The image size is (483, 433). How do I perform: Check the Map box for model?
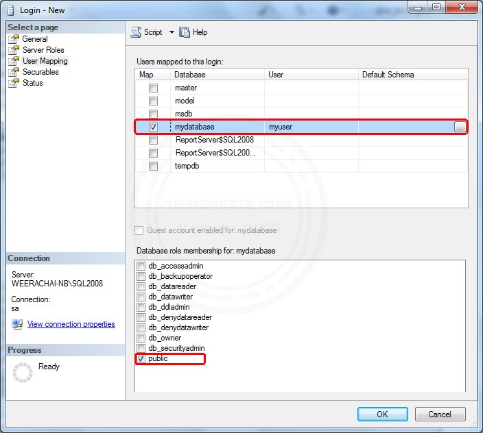[x=153, y=101]
